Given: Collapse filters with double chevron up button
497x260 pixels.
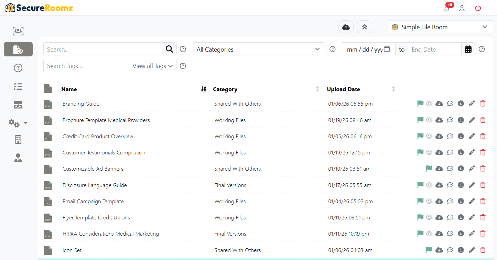Looking at the screenshot, I should click(365, 27).
